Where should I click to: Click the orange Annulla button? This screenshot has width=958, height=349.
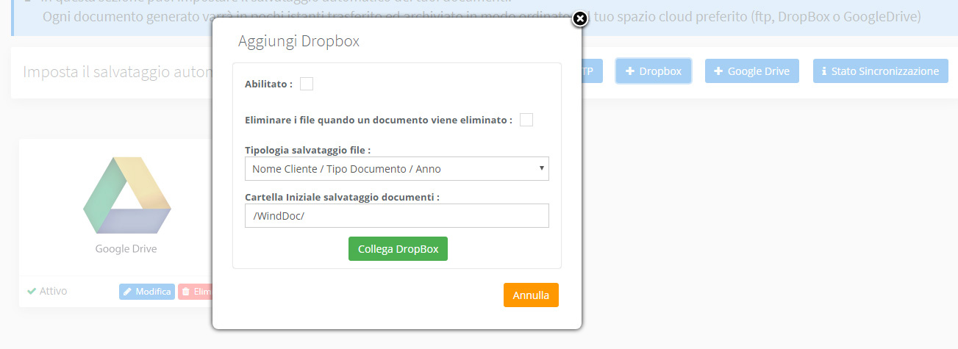(x=531, y=295)
